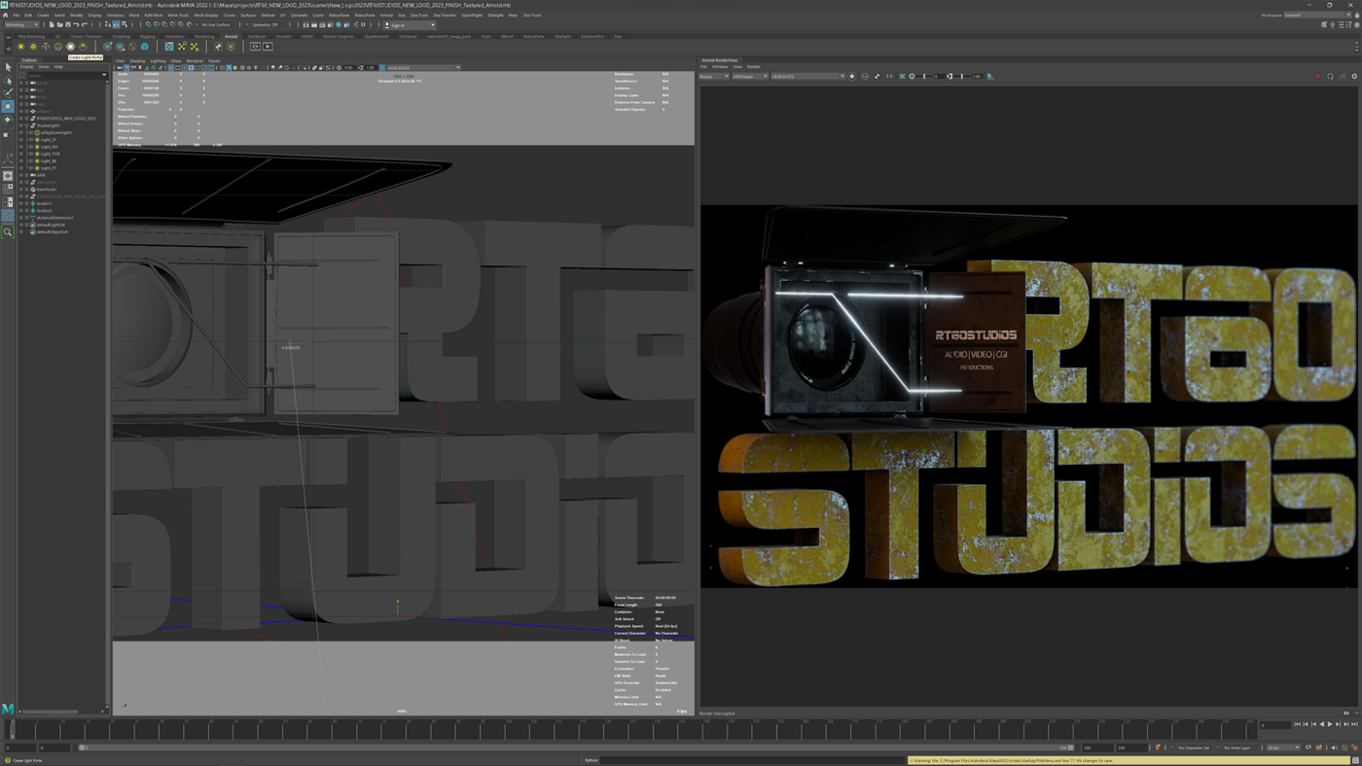Click the playback range slider bar

(x=576, y=748)
